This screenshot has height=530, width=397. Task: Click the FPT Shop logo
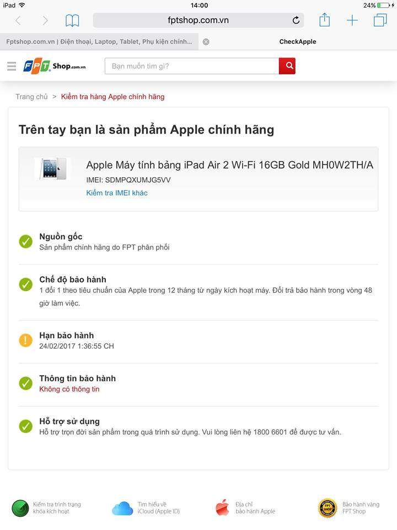coord(55,66)
